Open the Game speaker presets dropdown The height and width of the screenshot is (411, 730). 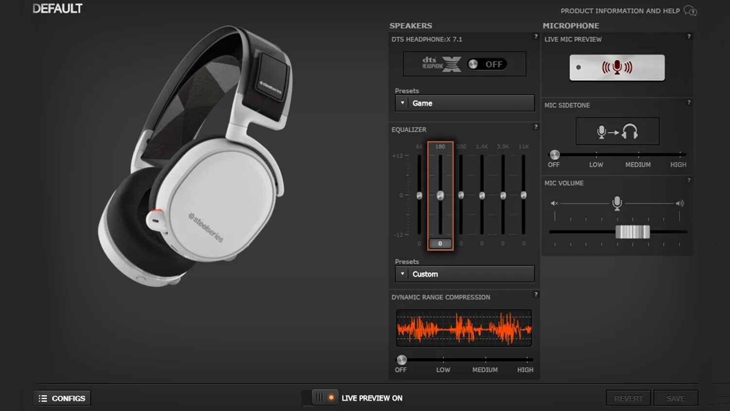465,103
